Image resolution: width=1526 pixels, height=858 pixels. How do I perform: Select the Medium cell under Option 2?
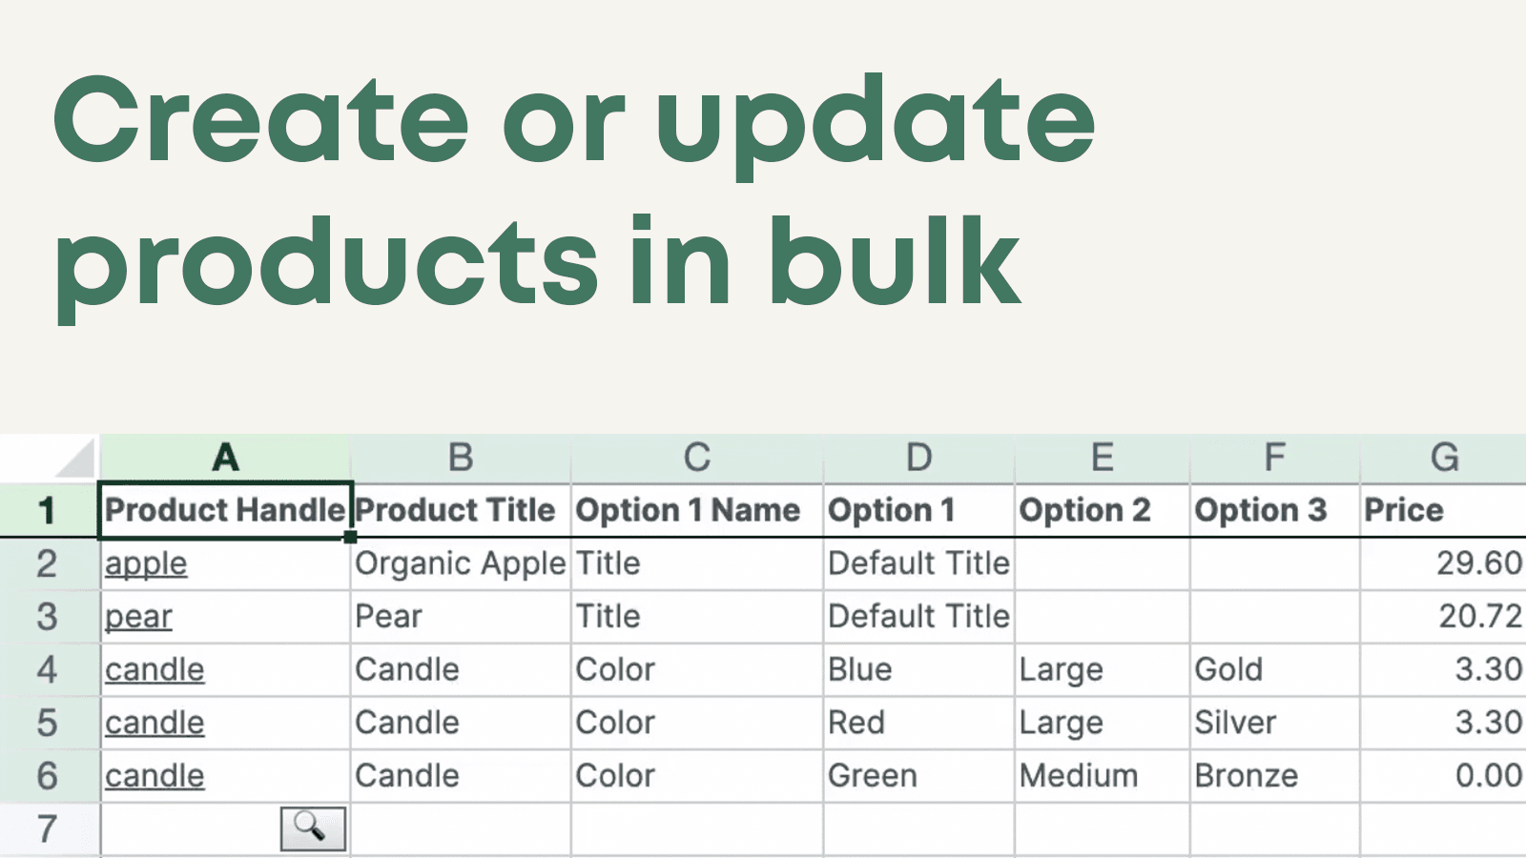1102,775
